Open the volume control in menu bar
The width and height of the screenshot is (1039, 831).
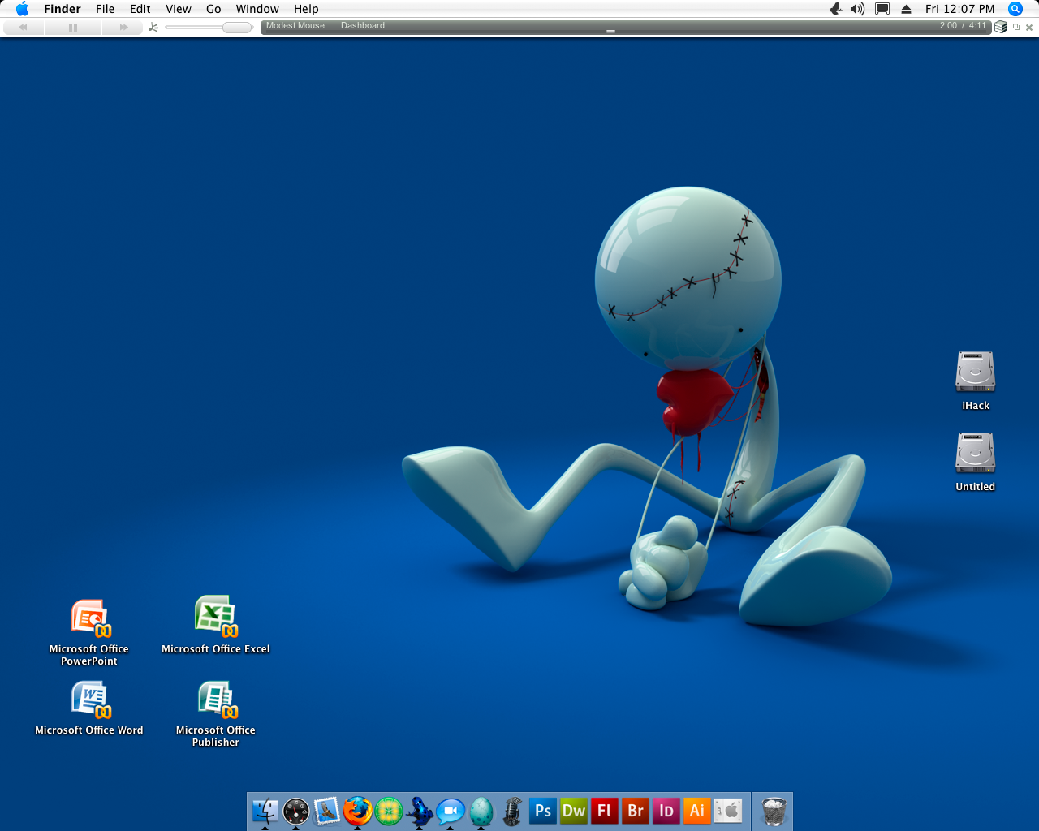coord(858,9)
